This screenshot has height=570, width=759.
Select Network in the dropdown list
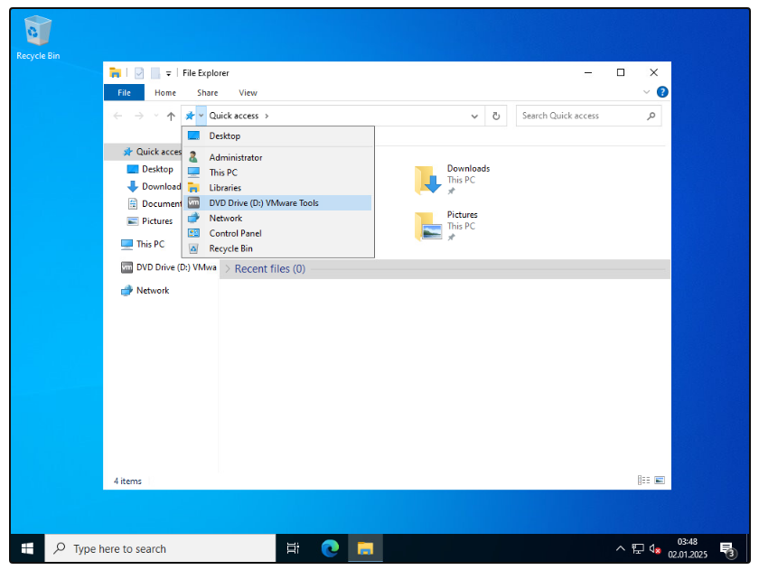click(277, 219)
